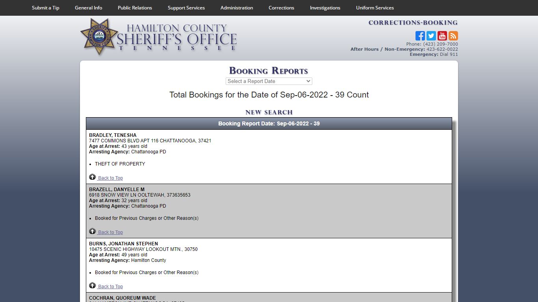The width and height of the screenshot is (538, 302).
Task: Select the name BRADLEY, TENESHA
Action: (113, 135)
